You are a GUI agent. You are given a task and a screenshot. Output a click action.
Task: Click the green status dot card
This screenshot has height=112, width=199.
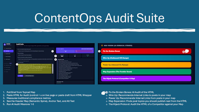(88, 56)
